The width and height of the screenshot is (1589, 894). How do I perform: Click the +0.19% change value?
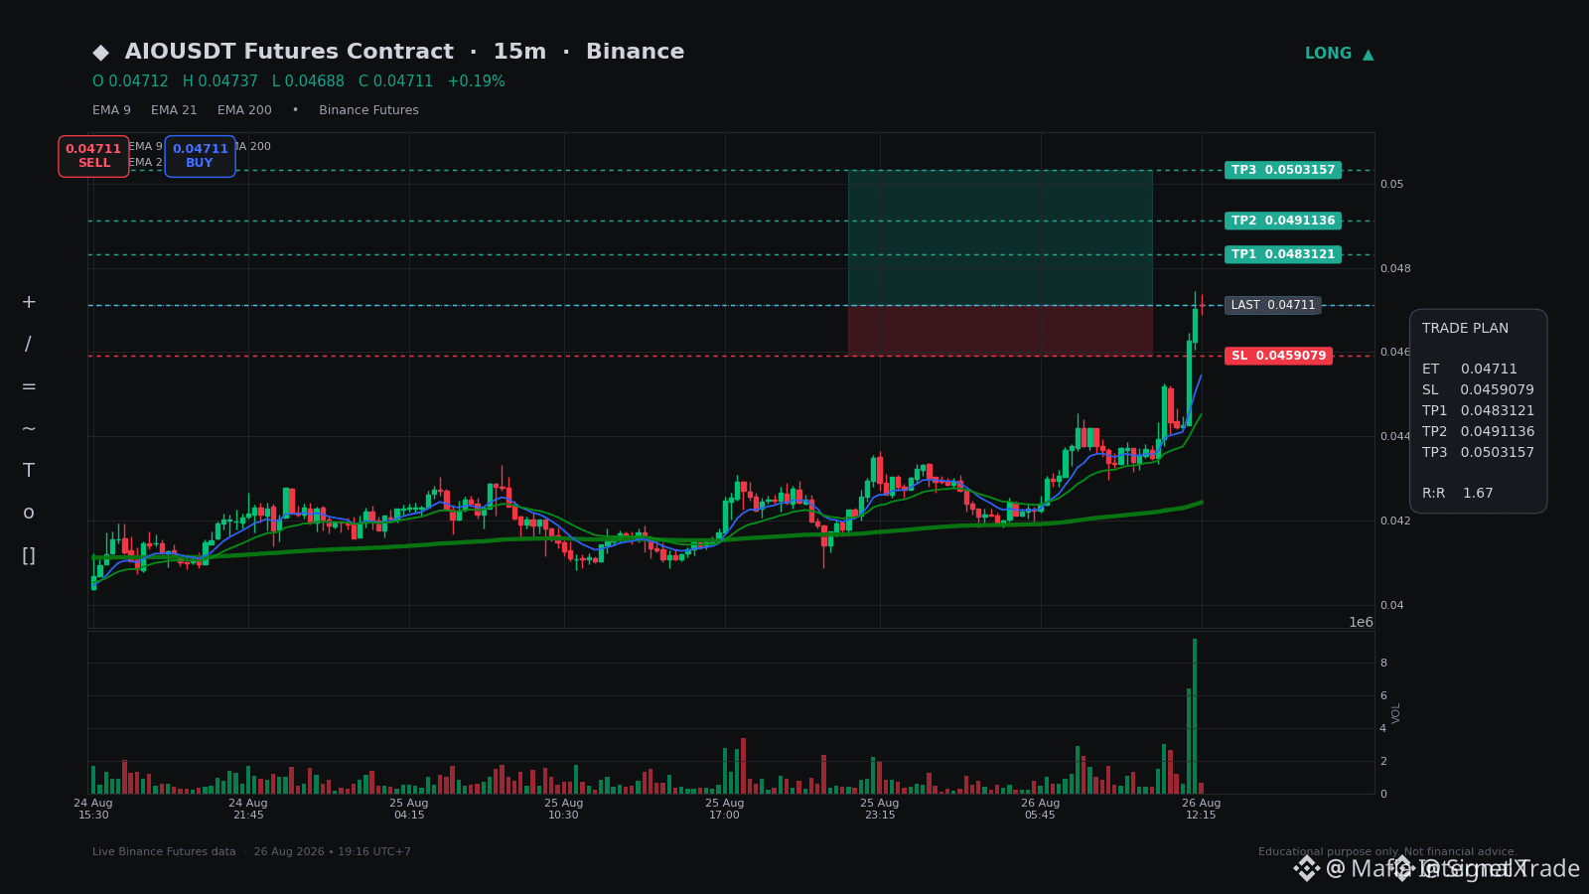pyautogui.click(x=476, y=81)
